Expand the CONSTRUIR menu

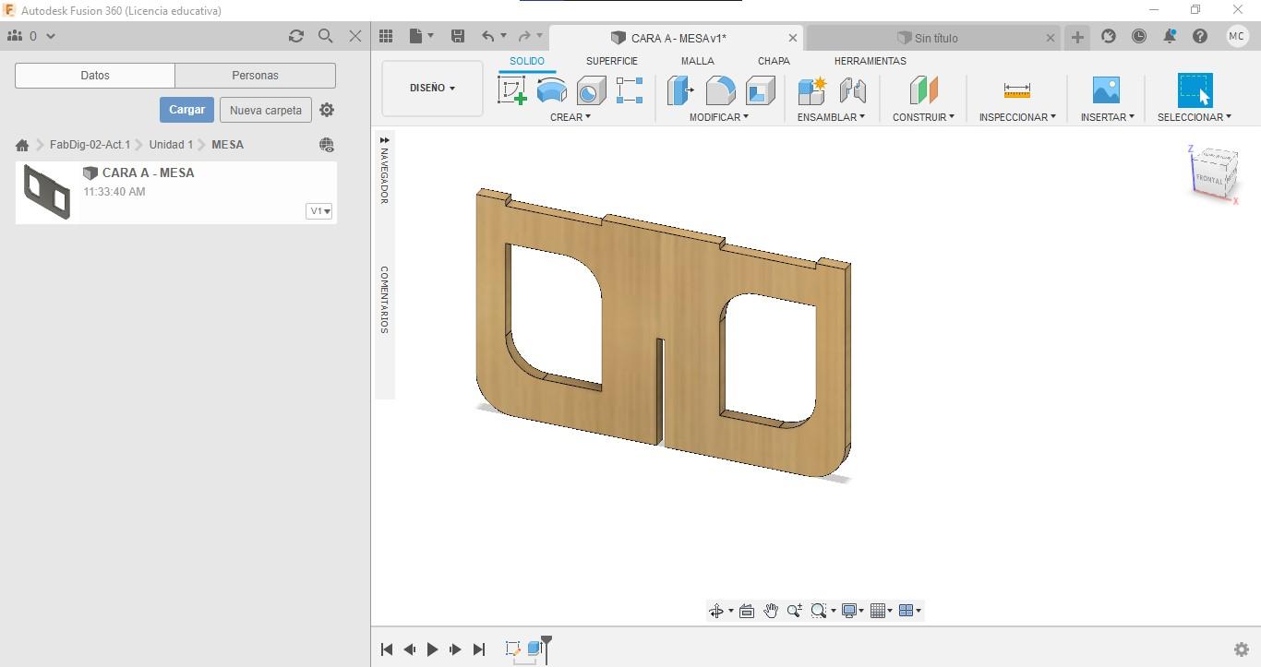click(x=923, y=117)
